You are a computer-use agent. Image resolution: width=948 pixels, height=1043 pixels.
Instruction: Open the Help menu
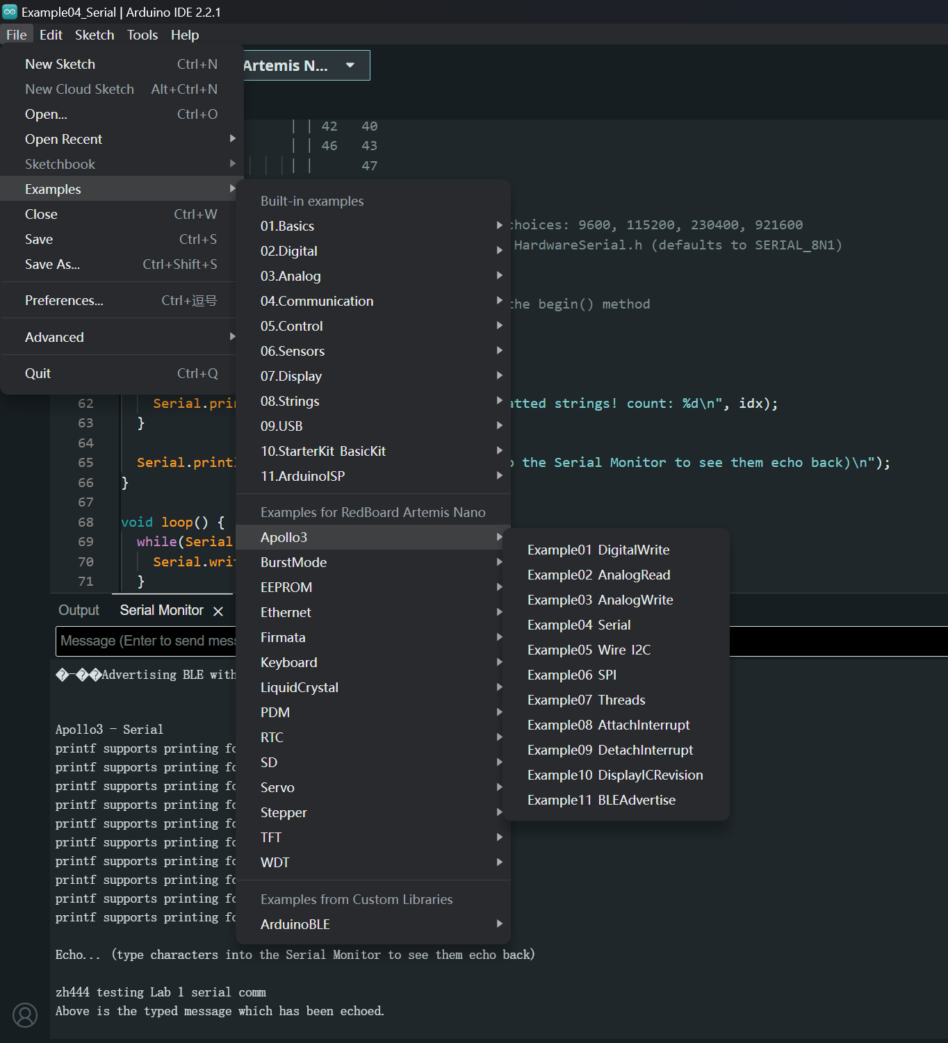[185, 35]
